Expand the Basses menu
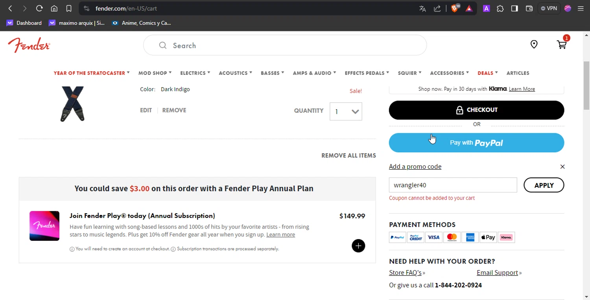Viewport: 590px width, 300px height. click(x=272, y=73)
